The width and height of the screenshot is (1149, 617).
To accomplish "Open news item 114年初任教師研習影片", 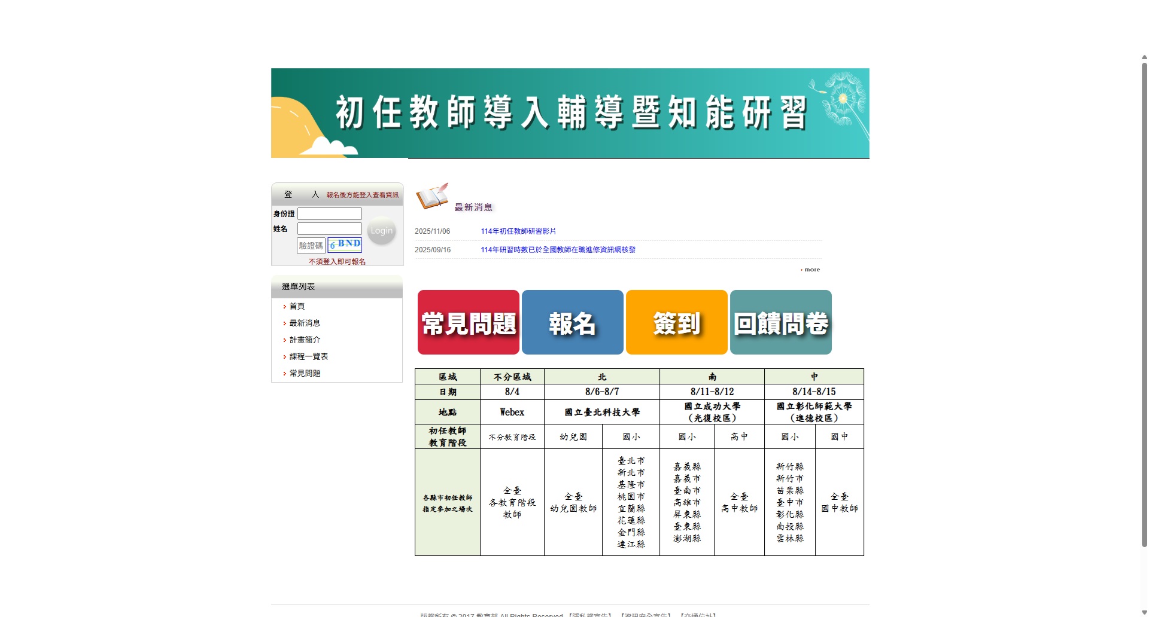I will click(x=518, y=230).
